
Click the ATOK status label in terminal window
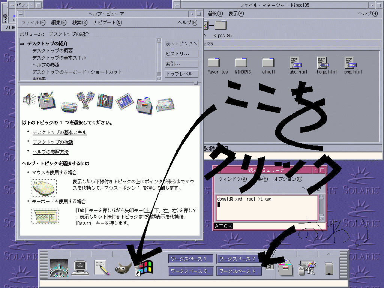223,226
